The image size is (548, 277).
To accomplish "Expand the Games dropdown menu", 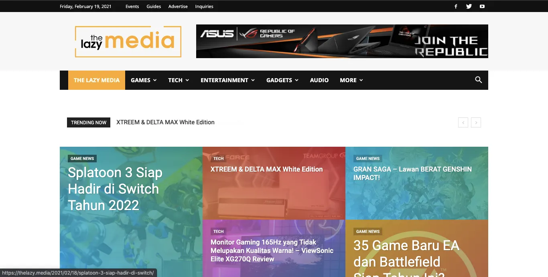I will (143, 80).
